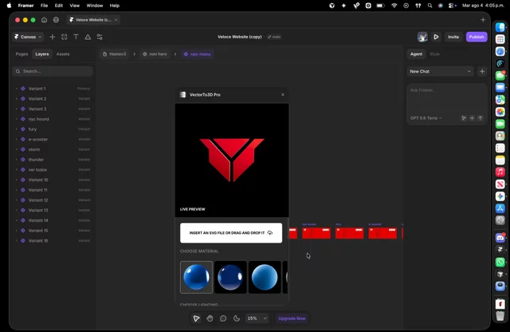Click the 3D logo live preview
Viewport: 510px width, 332px height.
coord(232,160)
